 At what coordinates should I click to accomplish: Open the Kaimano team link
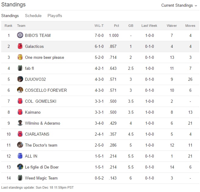click(x=33, y=112)
